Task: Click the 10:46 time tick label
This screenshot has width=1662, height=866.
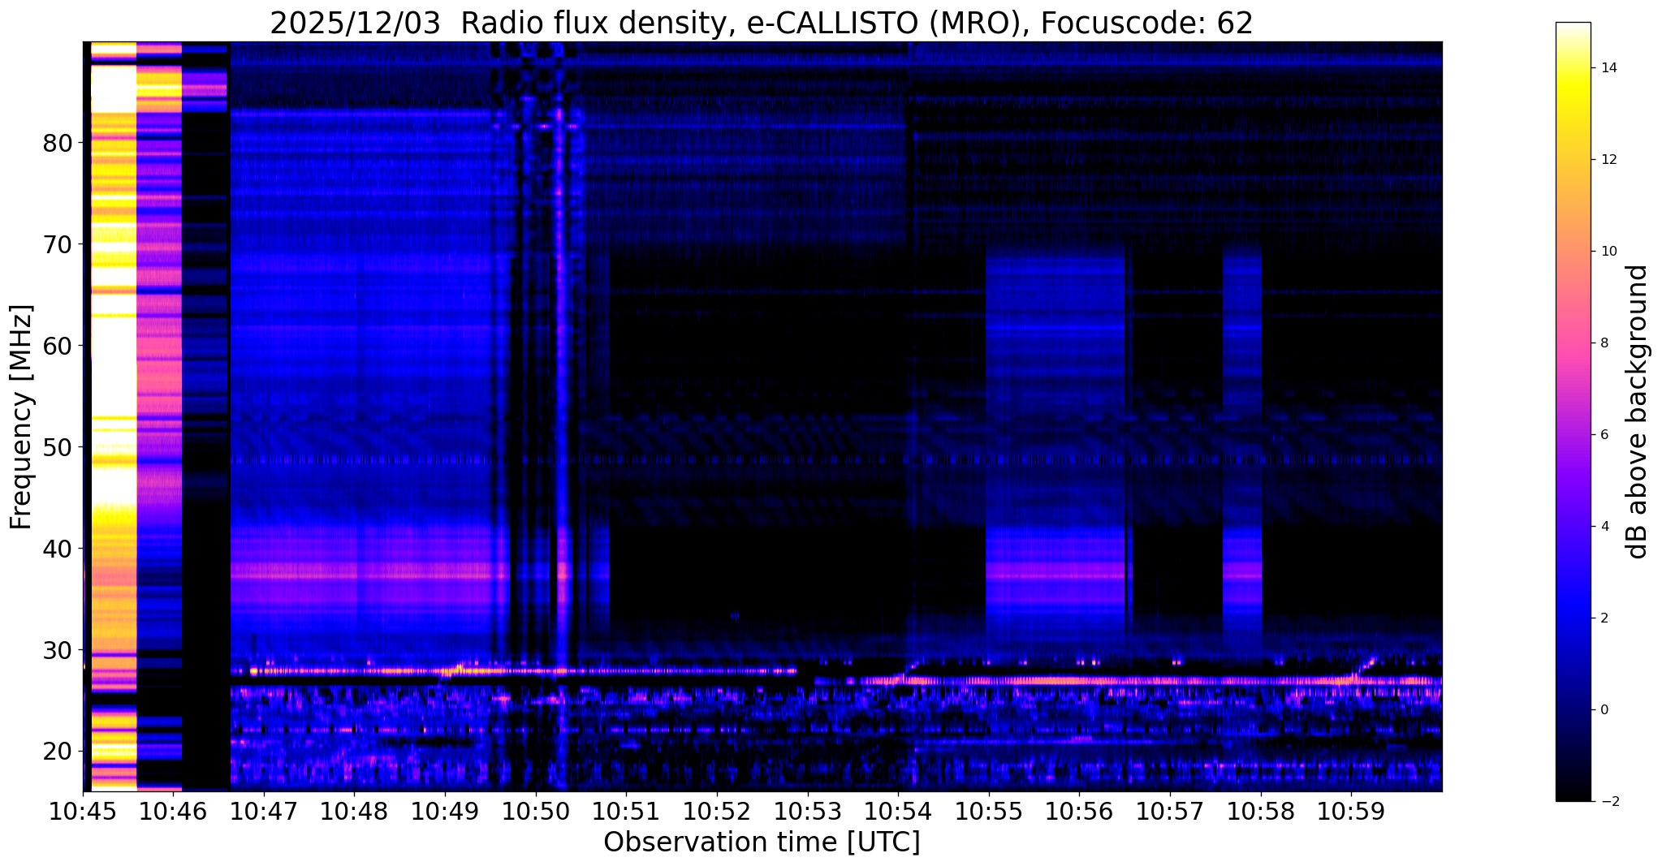Action: [x=174, y=812]
